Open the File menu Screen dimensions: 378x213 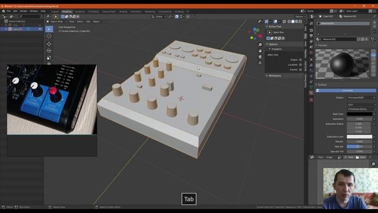click(9, 11)
